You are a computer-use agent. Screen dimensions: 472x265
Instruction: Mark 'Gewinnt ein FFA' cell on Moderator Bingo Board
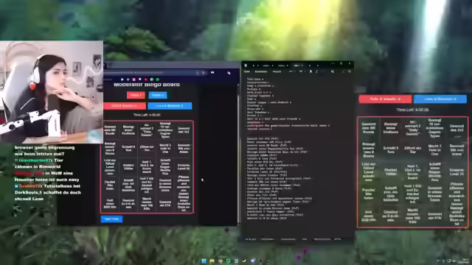pyautogui.click(x=165, y=204)
